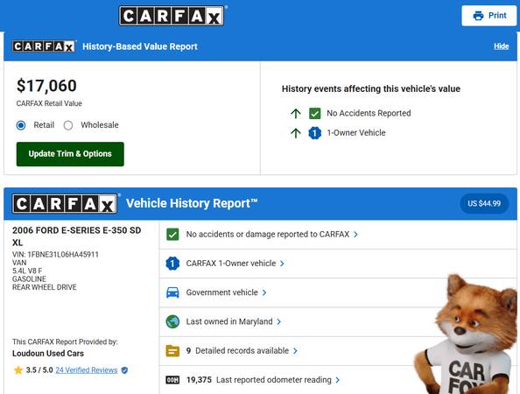The height and width of the screenshot is (394, 520).
Task: Click the green checkmark beside No Accidents Reported
Action: click(314, 114)
